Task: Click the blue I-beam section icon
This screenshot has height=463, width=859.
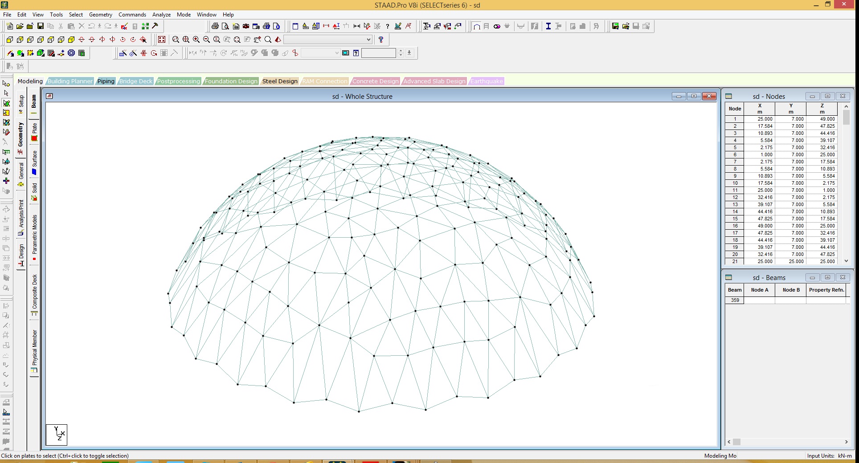Action: 548,26
